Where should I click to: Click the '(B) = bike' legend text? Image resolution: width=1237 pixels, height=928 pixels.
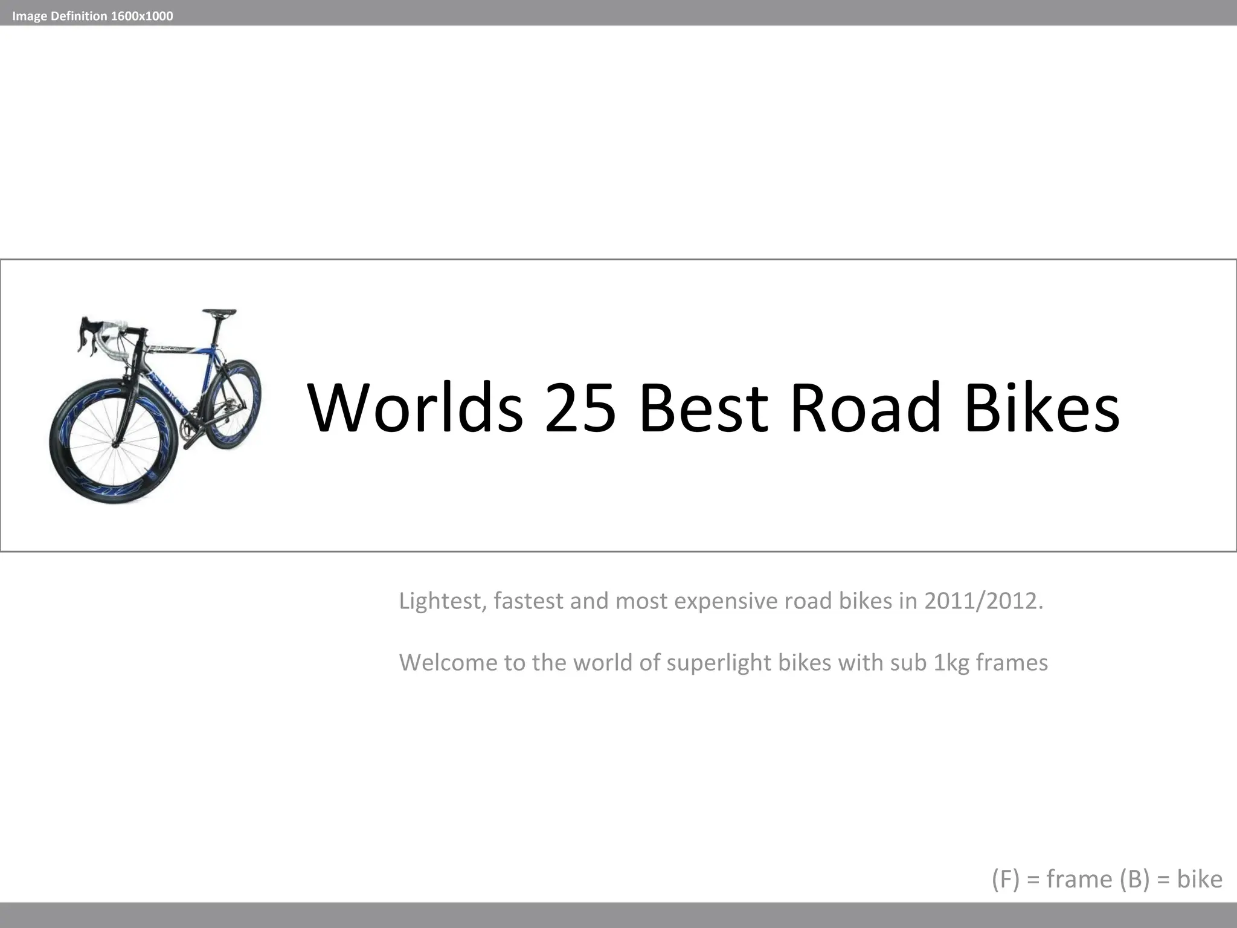tap(1171, 879)
